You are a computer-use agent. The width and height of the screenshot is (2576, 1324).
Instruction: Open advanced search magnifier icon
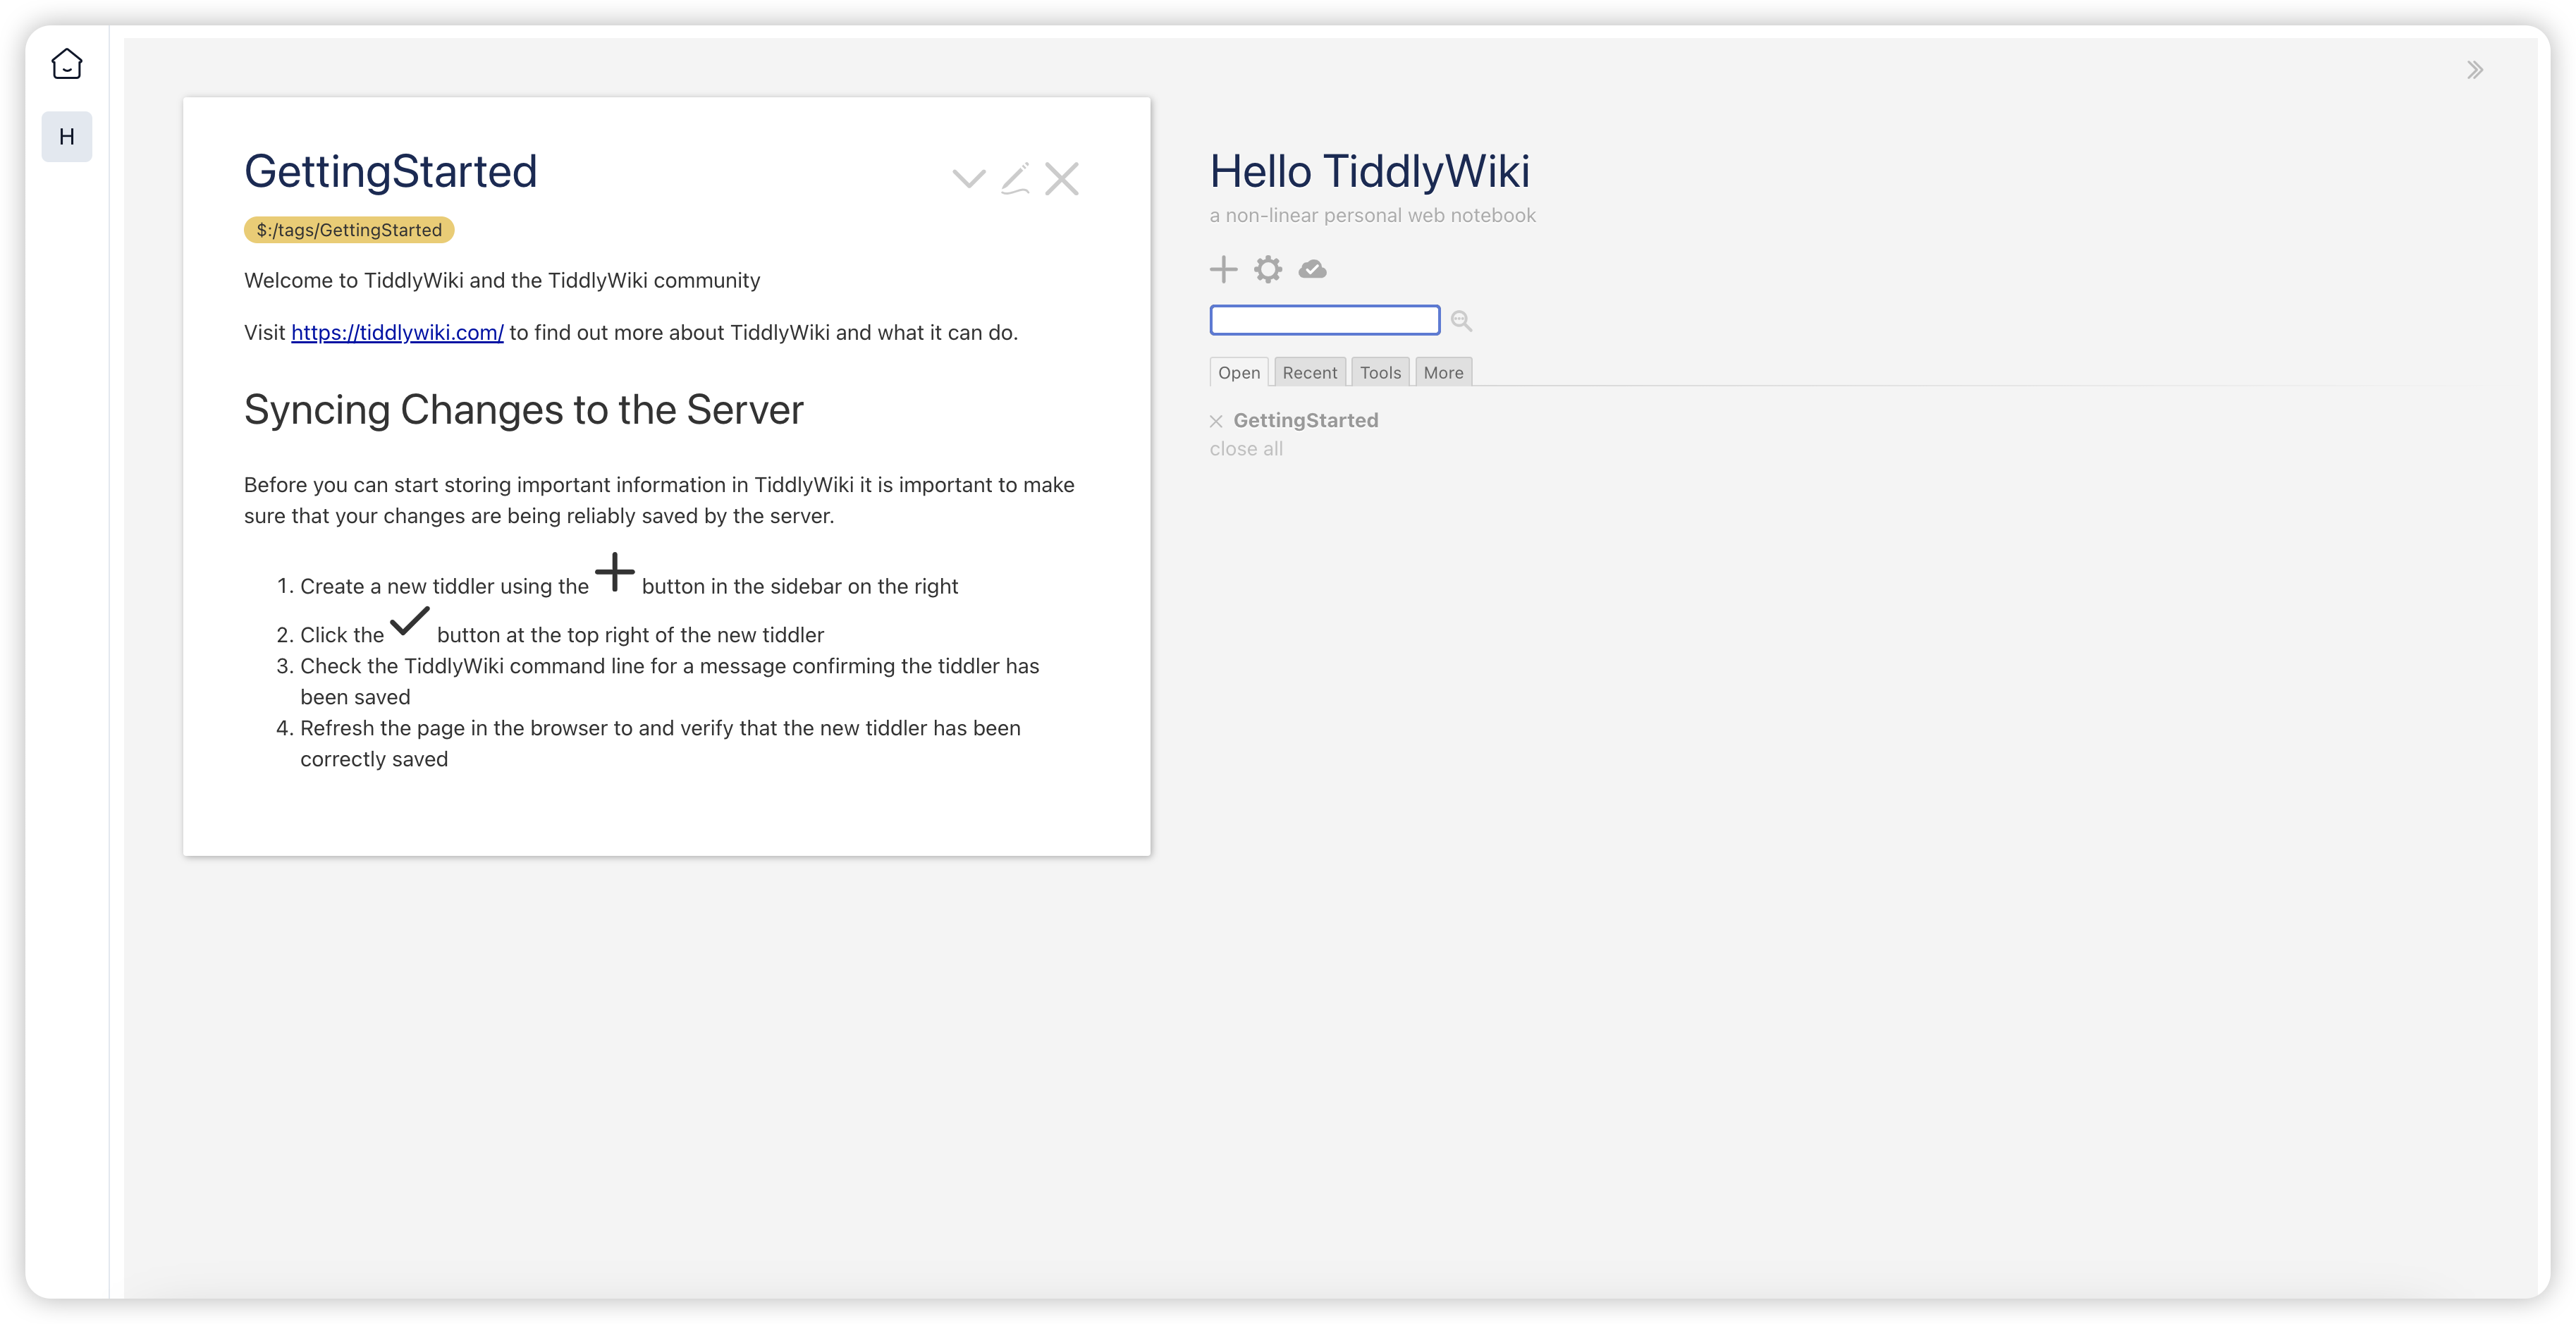(x=1461, y=321)
